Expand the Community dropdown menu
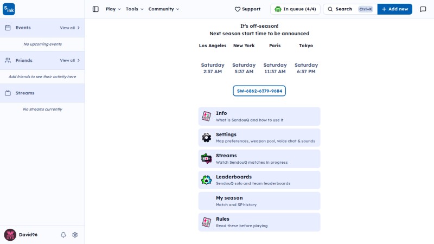434x244 pixels. pyautogui.click(x=164, y=9)
